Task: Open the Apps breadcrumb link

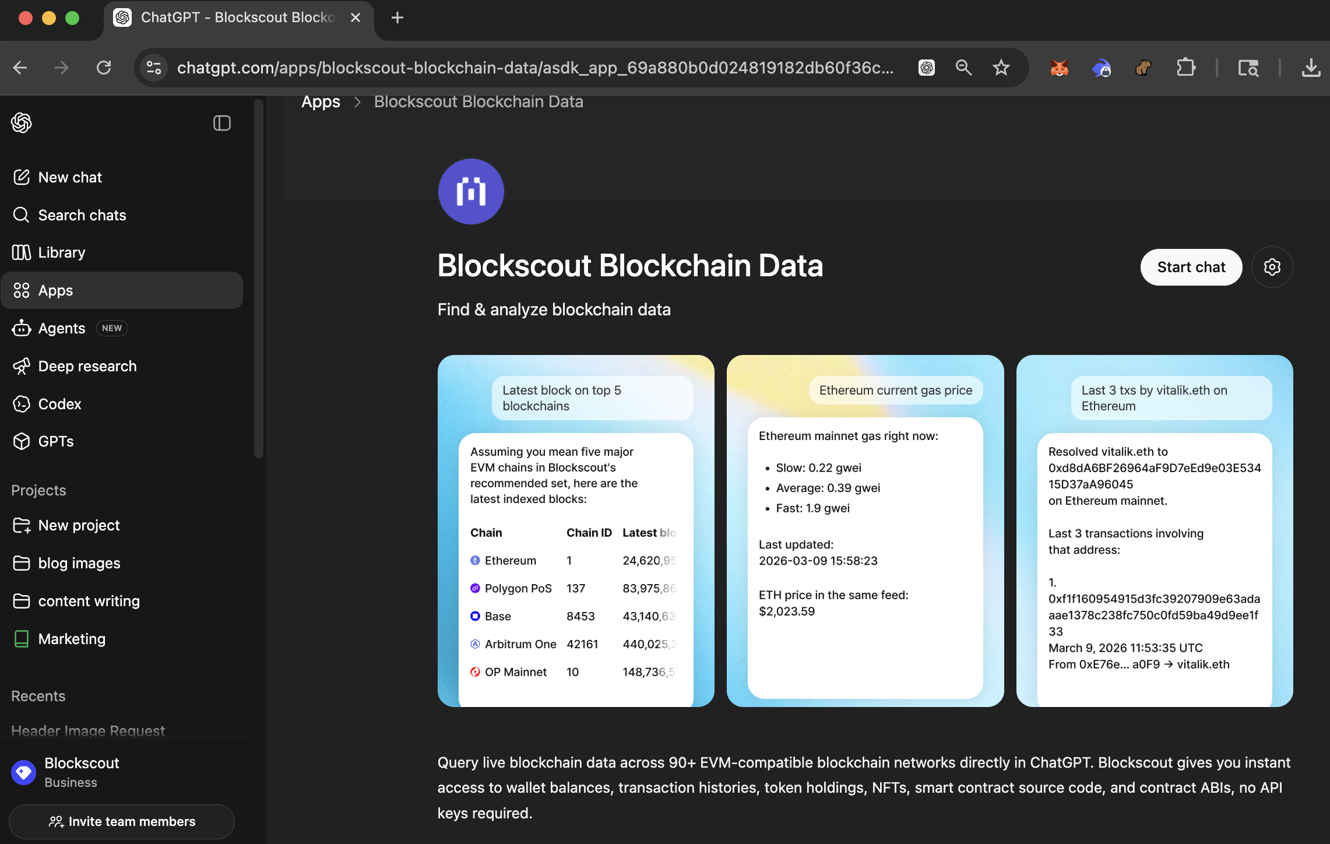Action: [321, 101]
